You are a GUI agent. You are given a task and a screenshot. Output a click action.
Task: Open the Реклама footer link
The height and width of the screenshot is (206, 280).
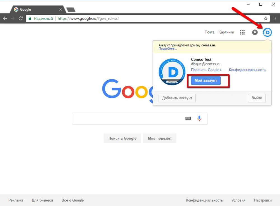(16, 200)
